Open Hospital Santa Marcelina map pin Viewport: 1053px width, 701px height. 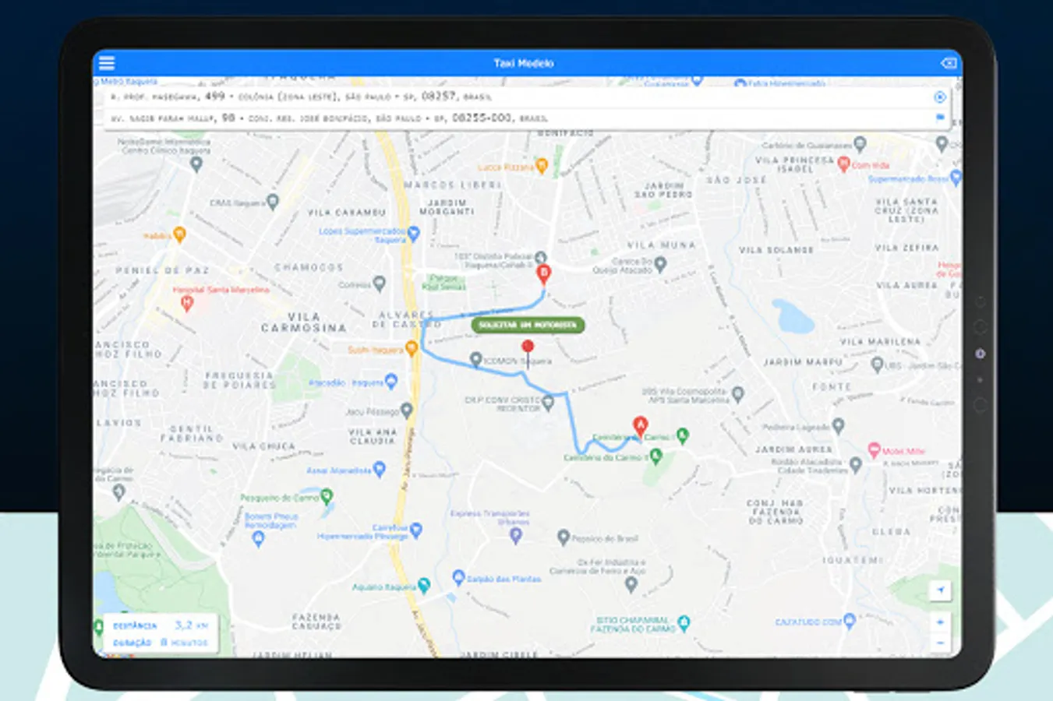coord(186,304)
